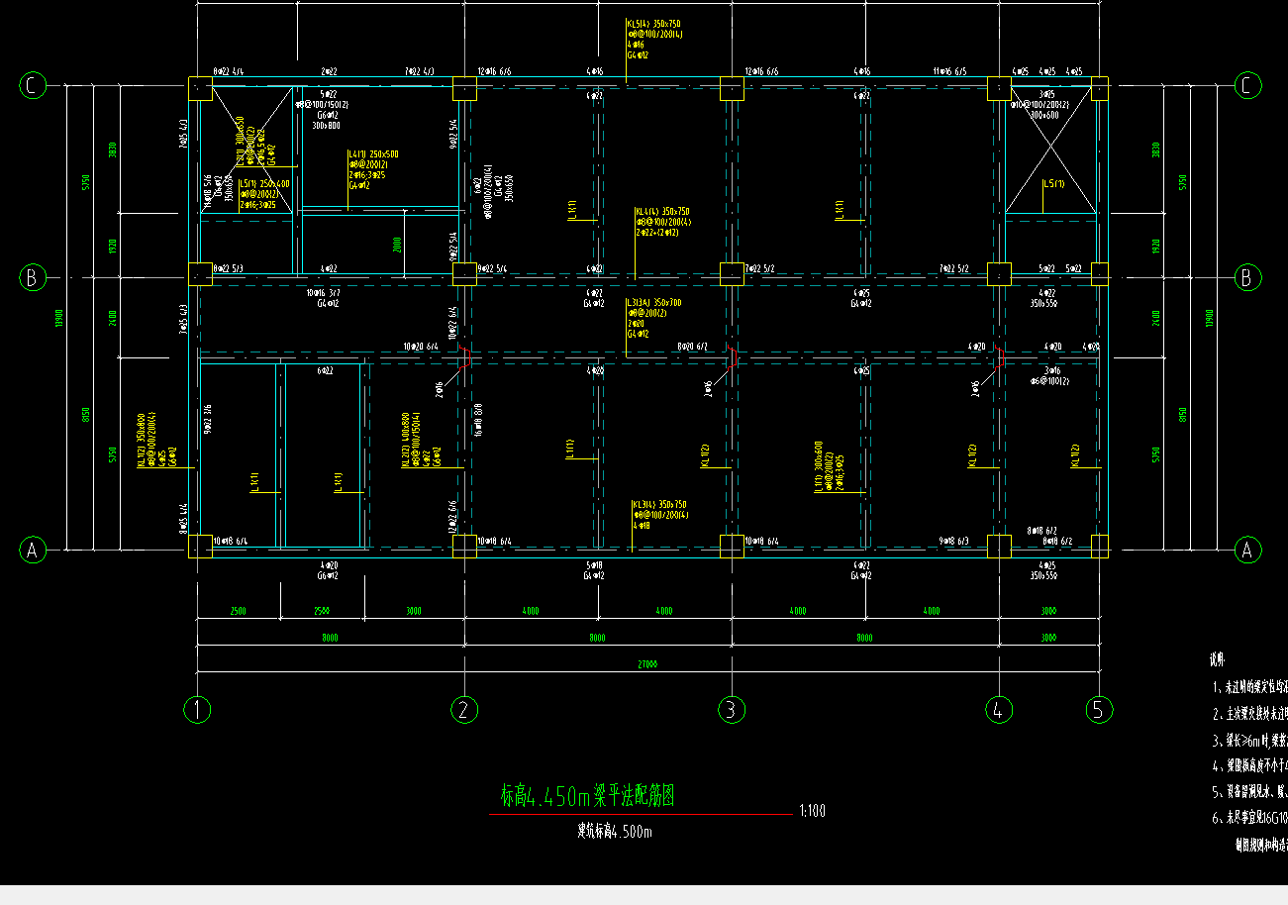Select the total dimension text 27000
This screenshot has width=1288, height=905.
point(647,665)
